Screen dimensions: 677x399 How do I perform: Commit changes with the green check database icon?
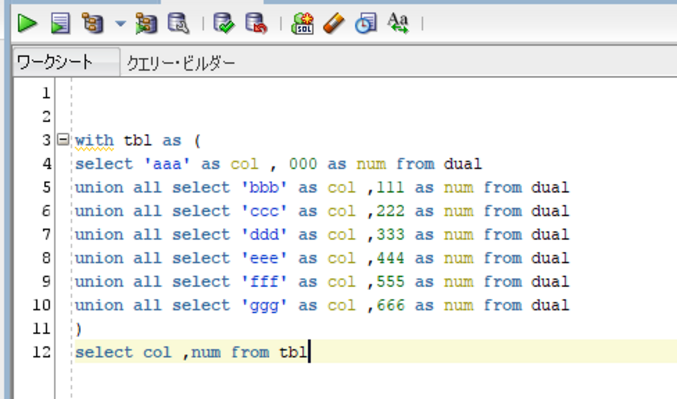(224, 23)
